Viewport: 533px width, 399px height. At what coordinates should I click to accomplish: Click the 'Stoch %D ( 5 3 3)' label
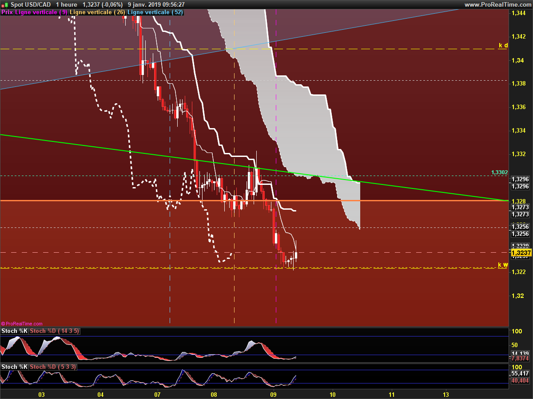point(52,367)
